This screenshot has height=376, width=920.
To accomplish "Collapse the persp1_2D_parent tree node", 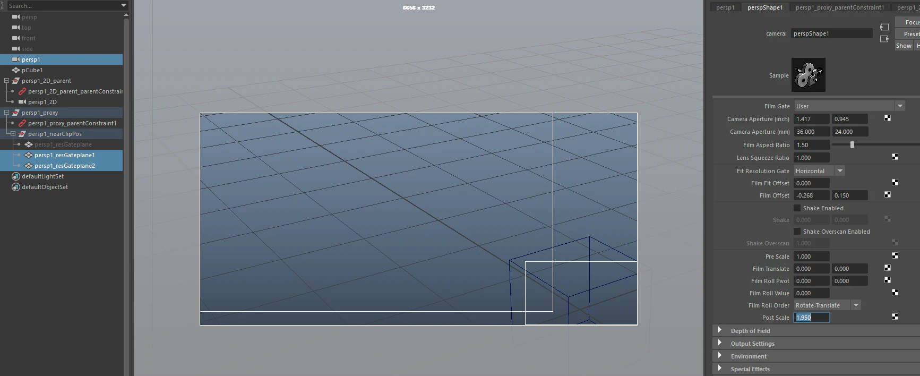I will (6, 81).
